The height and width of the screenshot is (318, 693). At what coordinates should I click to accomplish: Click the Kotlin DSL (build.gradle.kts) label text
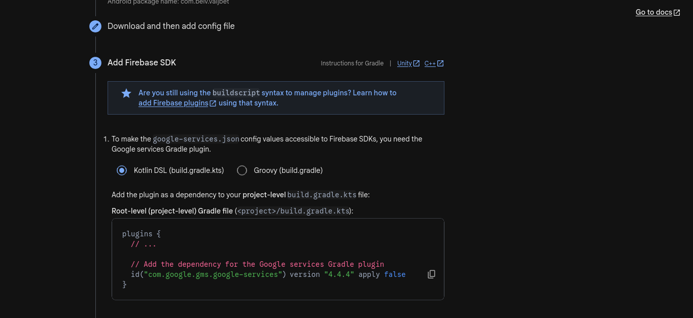(x=179, y=170)
